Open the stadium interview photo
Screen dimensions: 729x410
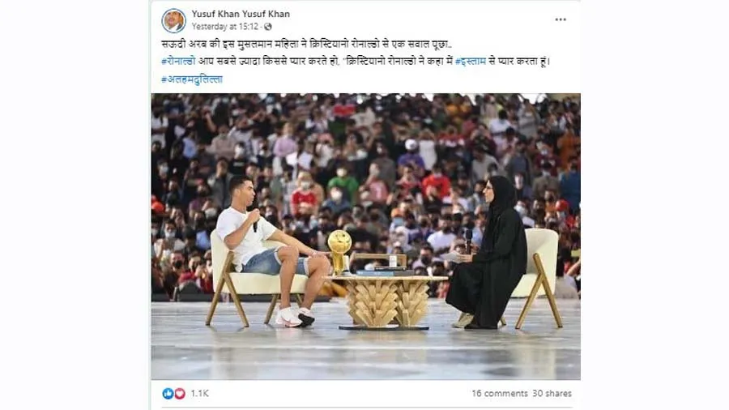click(x=365, y=236)
